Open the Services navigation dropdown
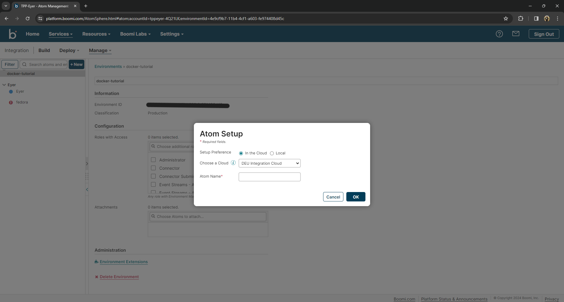564x302 pixels. point(60,34)
